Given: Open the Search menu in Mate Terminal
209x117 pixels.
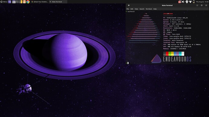Looking at the screenshot, I should [142, 9].
